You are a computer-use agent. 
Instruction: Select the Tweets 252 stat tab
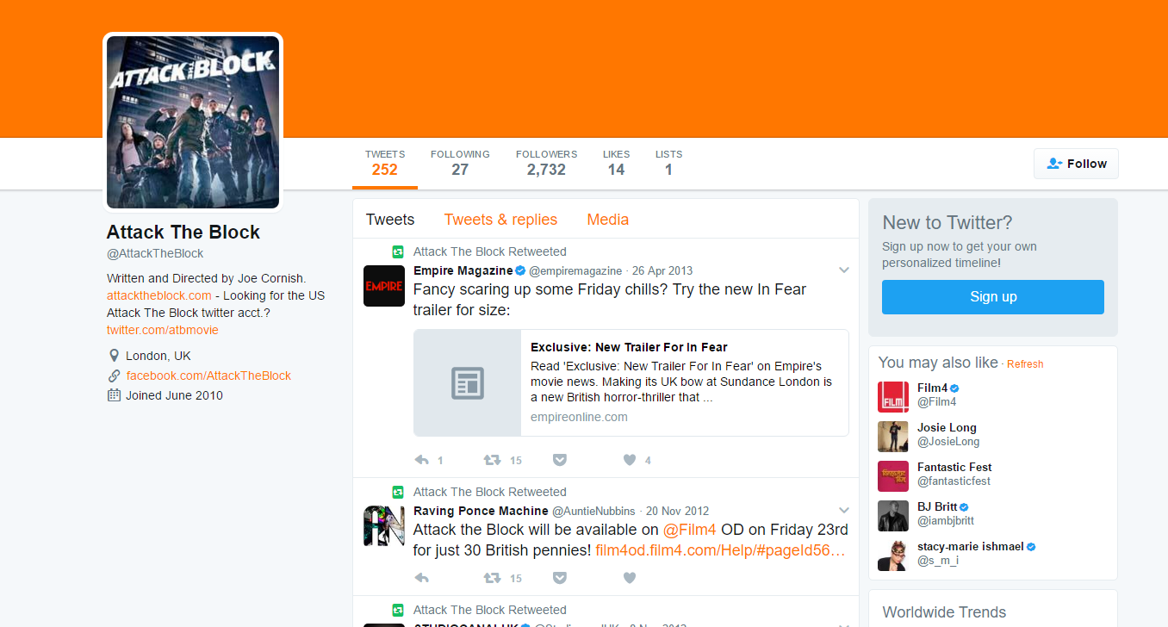pyautogui.click(x=385, y=164)
